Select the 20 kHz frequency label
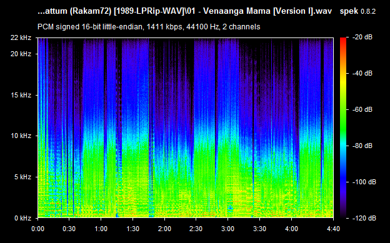The height and width of the screenshot is (243, 390). (21, 54)
